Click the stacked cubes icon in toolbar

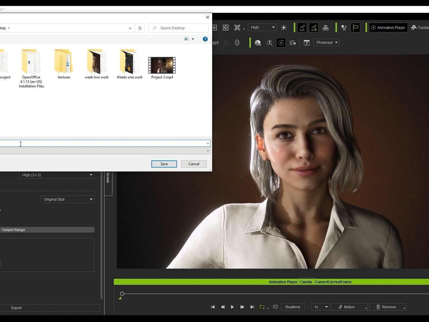coord(326,28)
